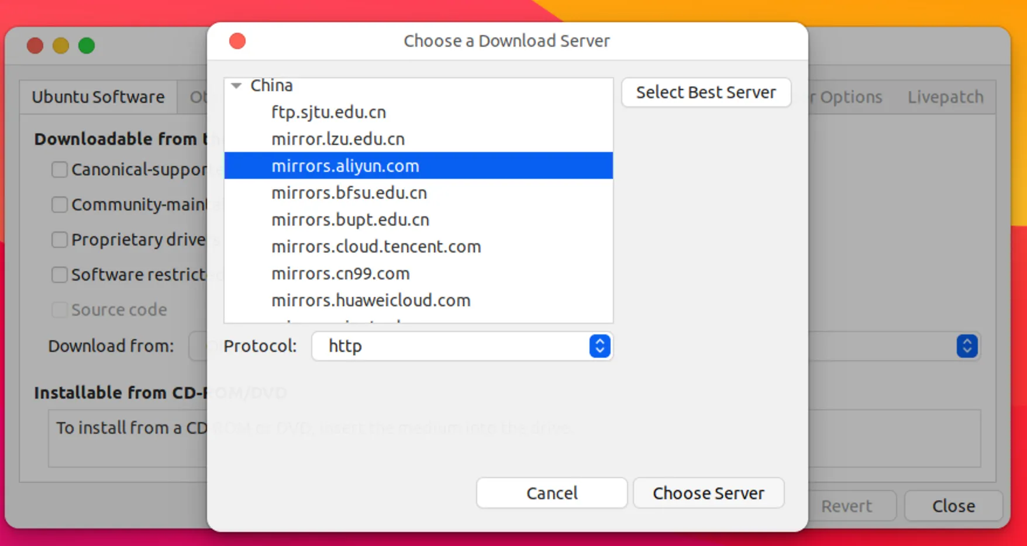Image resolution: width=1027 pixels, height=546 pixels.
Task: Toggle Proprietary drivers checkbox
Action: (60, 240)
